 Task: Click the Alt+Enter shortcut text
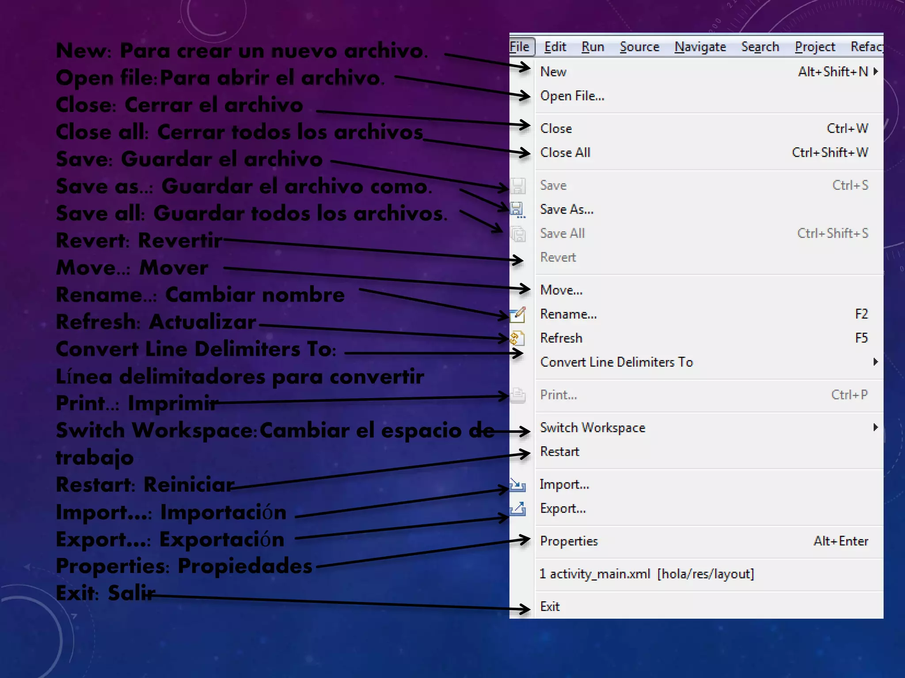coord(841,541)
